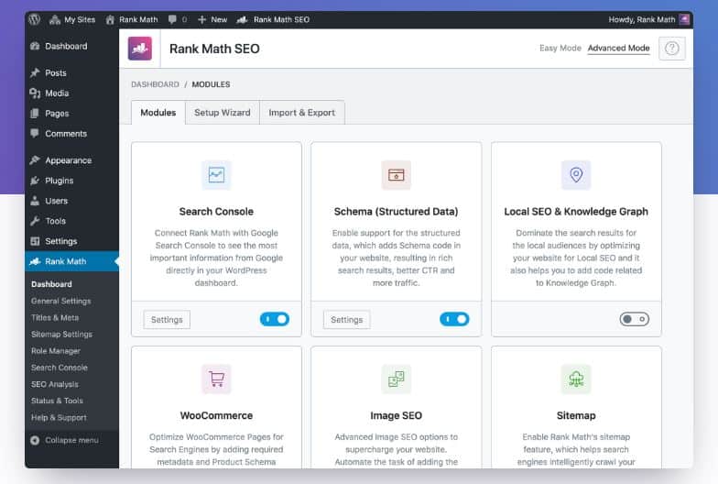Open Search Console module Settings
This screenshot has width=718, height=484.
pyautogui.click(x=167, y=319)
